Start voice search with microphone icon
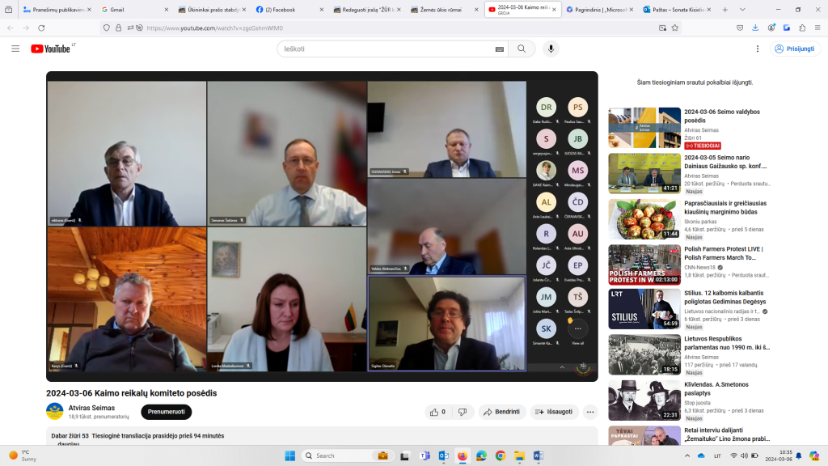The image size is (828, 466). [551, 49]
